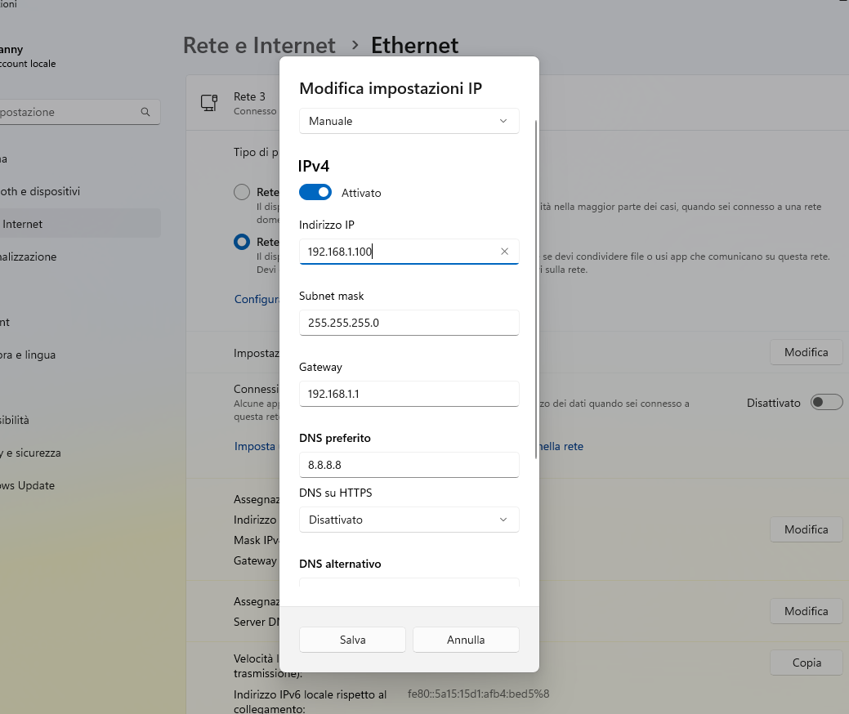Viewport: 849px width, 714px height.
Task: Open the DNS su HTTPS Disattivato dropdown
Action: [409, 520]
